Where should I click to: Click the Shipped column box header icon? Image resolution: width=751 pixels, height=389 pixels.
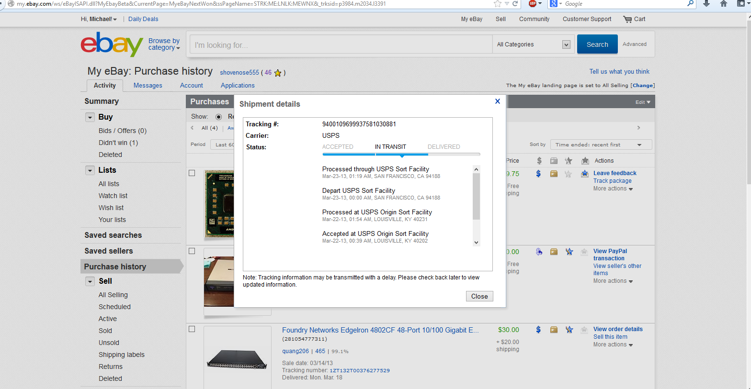tap(554, 161)
